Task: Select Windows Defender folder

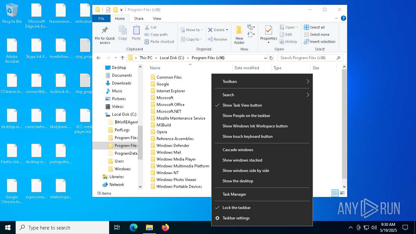Action: 173,146
